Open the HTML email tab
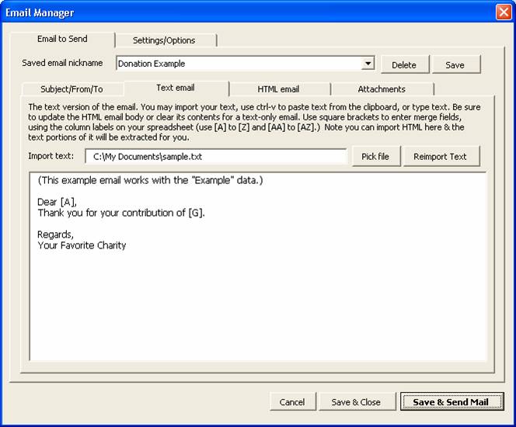Viewport: 516px width, 427px height. pos(278,89)
